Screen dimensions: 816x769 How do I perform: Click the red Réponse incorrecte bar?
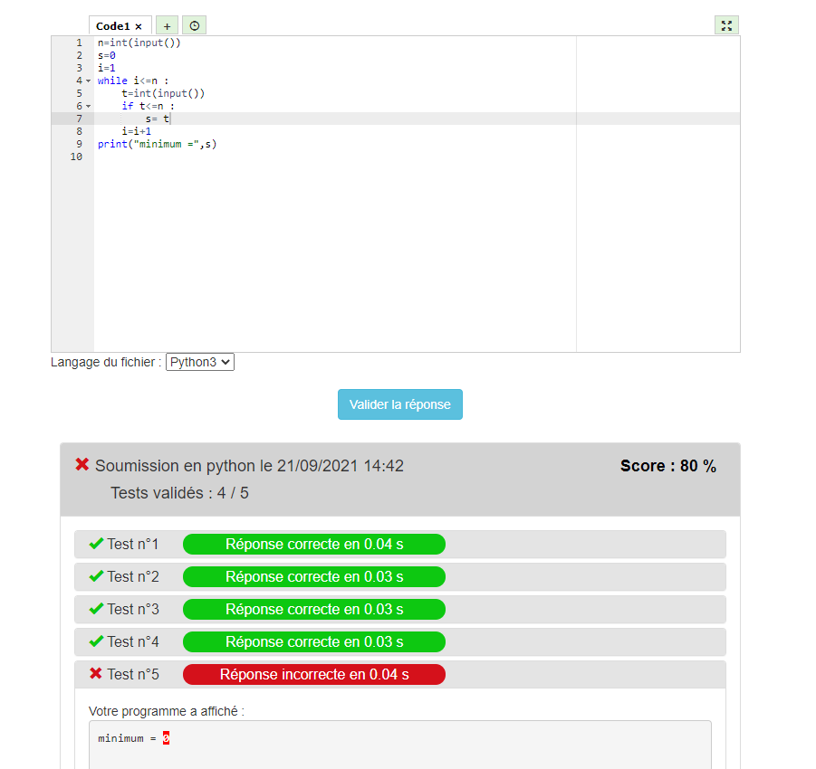pos(313,674)
